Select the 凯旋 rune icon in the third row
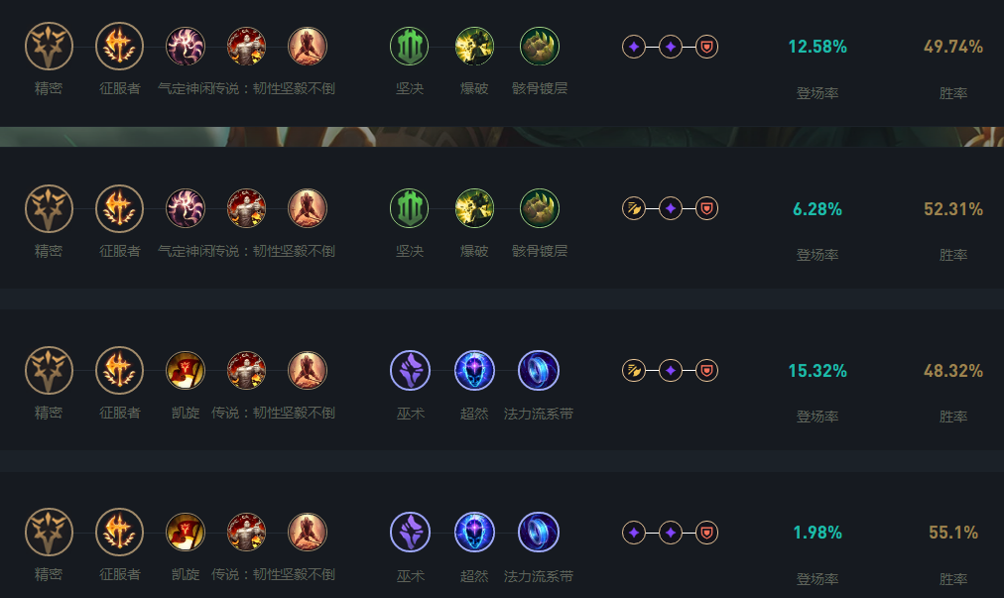 [186, 370]
